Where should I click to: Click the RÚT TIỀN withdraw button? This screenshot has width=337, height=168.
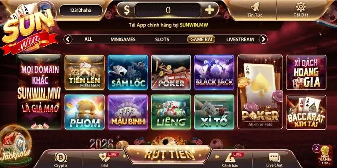[x=168, y=154]
